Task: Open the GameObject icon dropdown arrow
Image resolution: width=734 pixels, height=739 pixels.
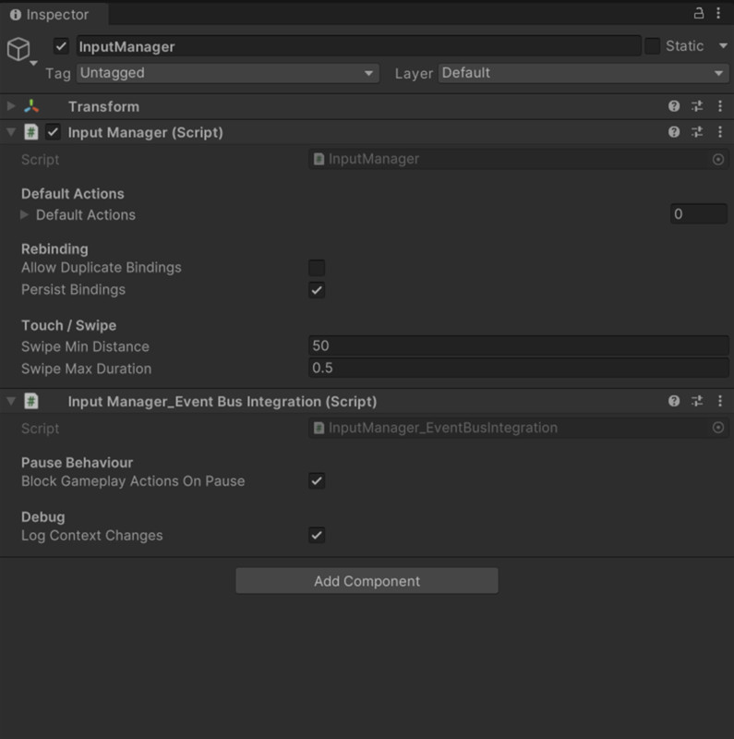Action: [33, 63]
